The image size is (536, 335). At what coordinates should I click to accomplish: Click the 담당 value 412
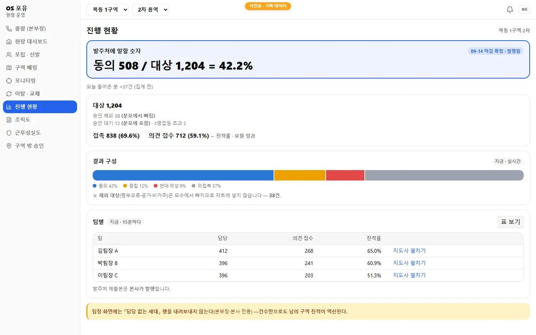click(x=223, y=251)
